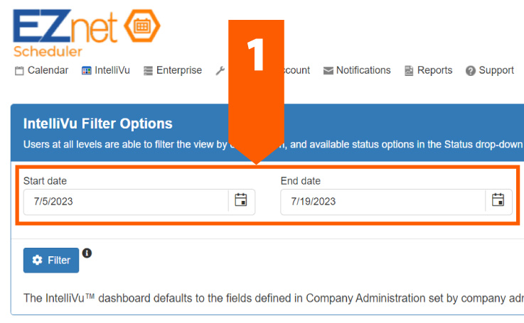Click the wrench icon in the navigation bar
Image resolution: width=524 pixels, height=323 pixels.
coord(220,71)
